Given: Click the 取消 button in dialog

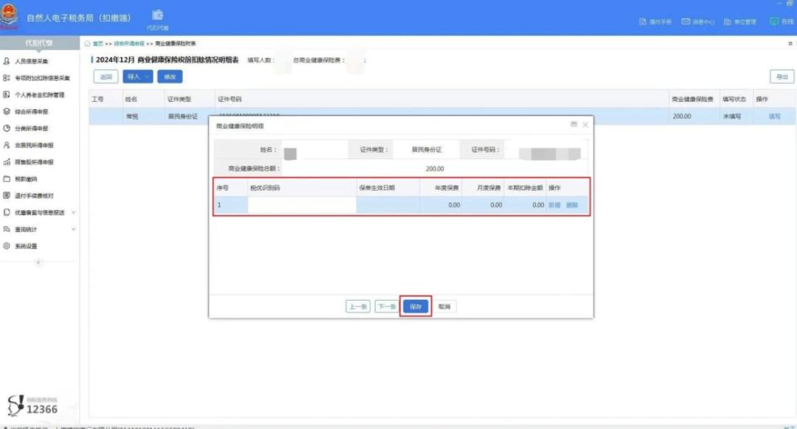Looking at the screenshot, I should pos(444,307).
